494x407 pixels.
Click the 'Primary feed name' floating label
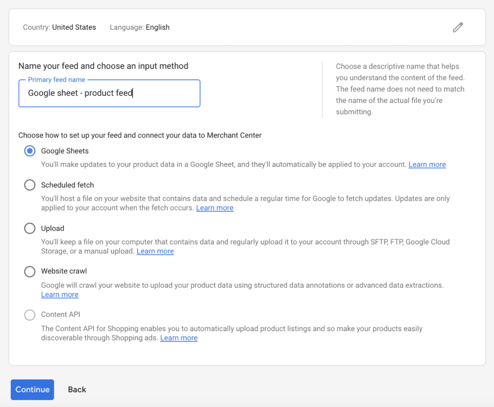(56, 80)
